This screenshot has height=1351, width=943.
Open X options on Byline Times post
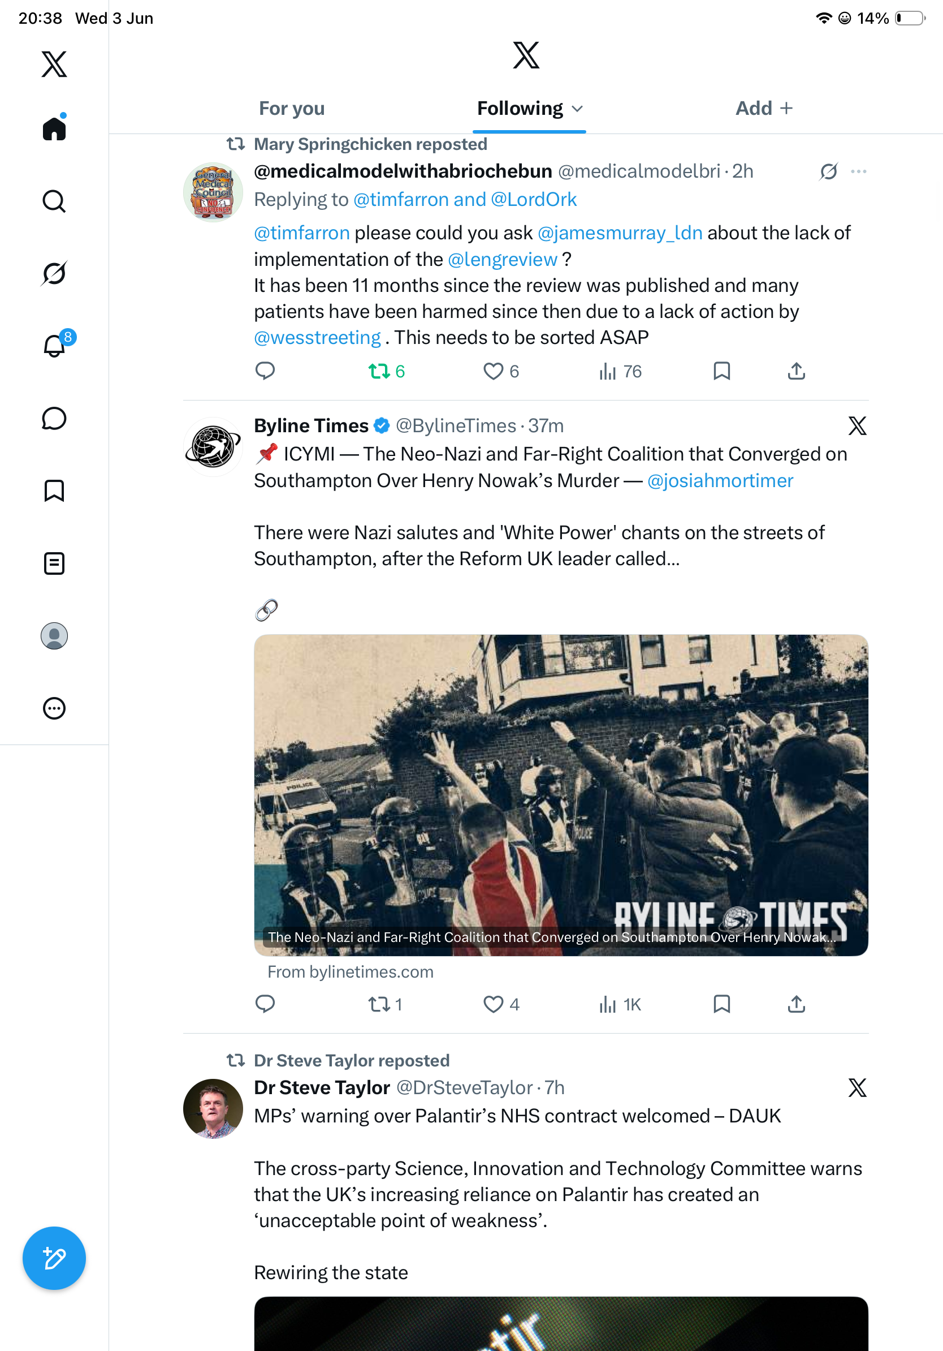coord(857,425)
